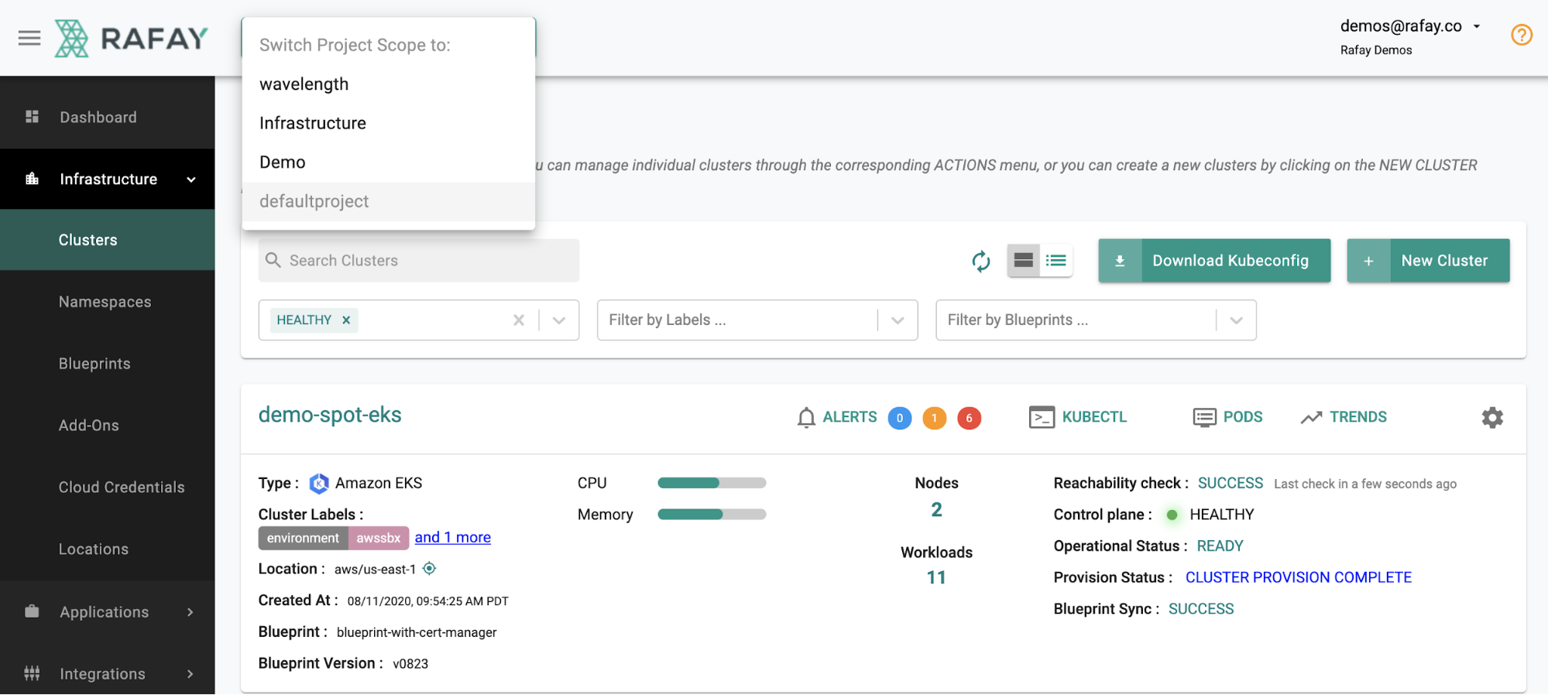Click the plus icon for new cluster
The height and width of the screenshot is (695, 1548).
[x=1368, y=261]
